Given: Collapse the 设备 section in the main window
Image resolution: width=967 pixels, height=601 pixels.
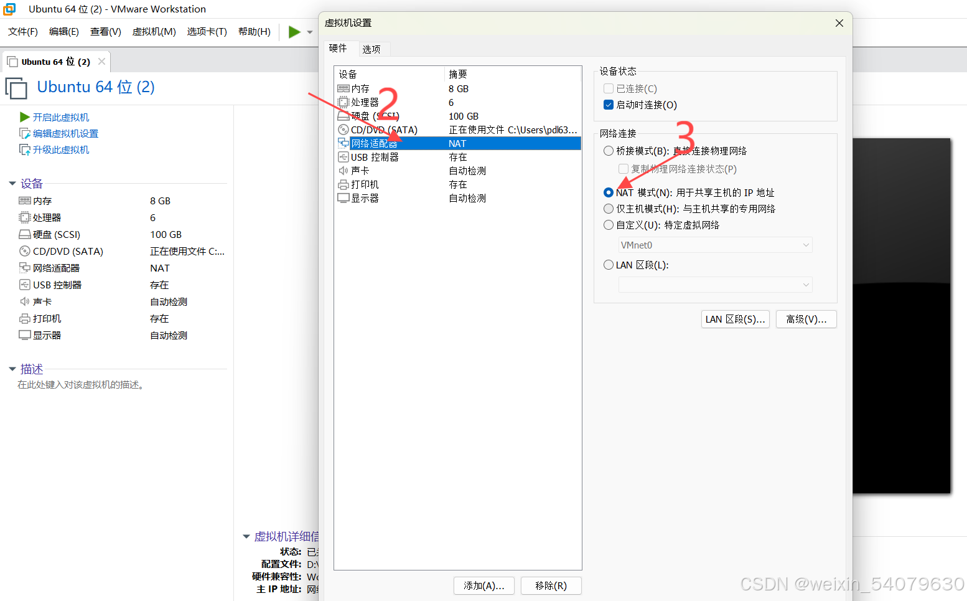Looking at the screenshot, I should click(12, 183).
